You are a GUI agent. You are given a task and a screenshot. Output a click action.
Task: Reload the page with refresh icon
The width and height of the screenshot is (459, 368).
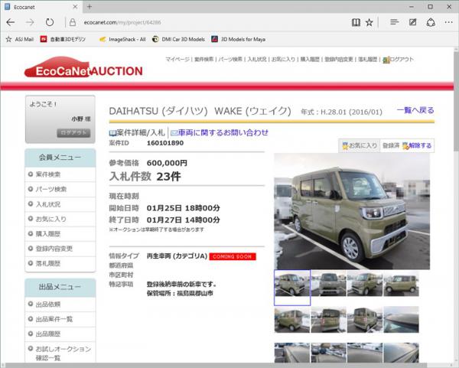[50, 22]
